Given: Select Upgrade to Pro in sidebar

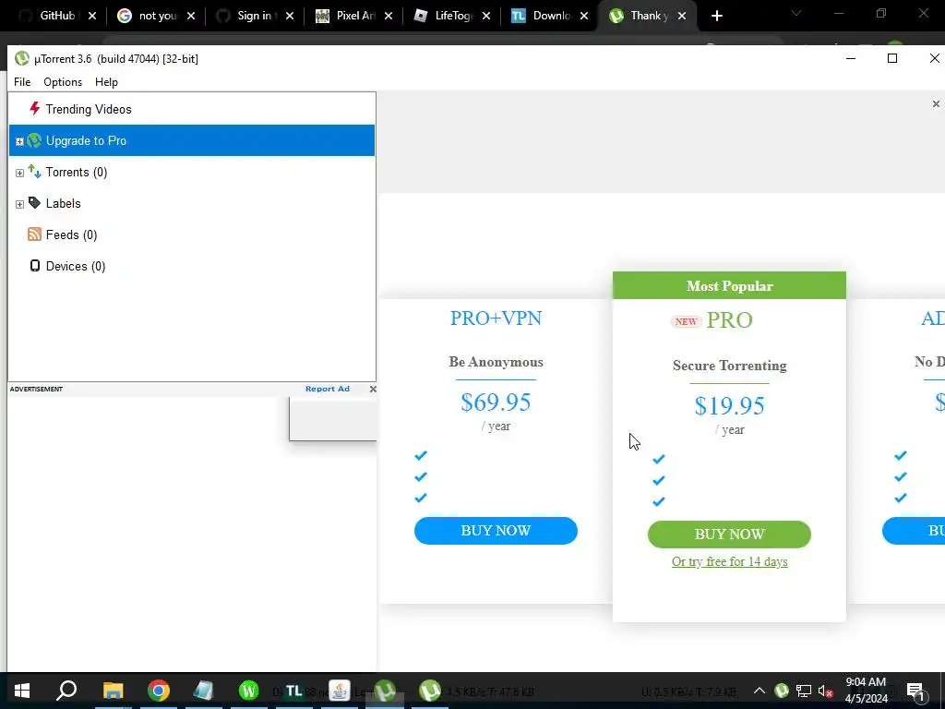Looking at the screenshot, I should [192, 140].
